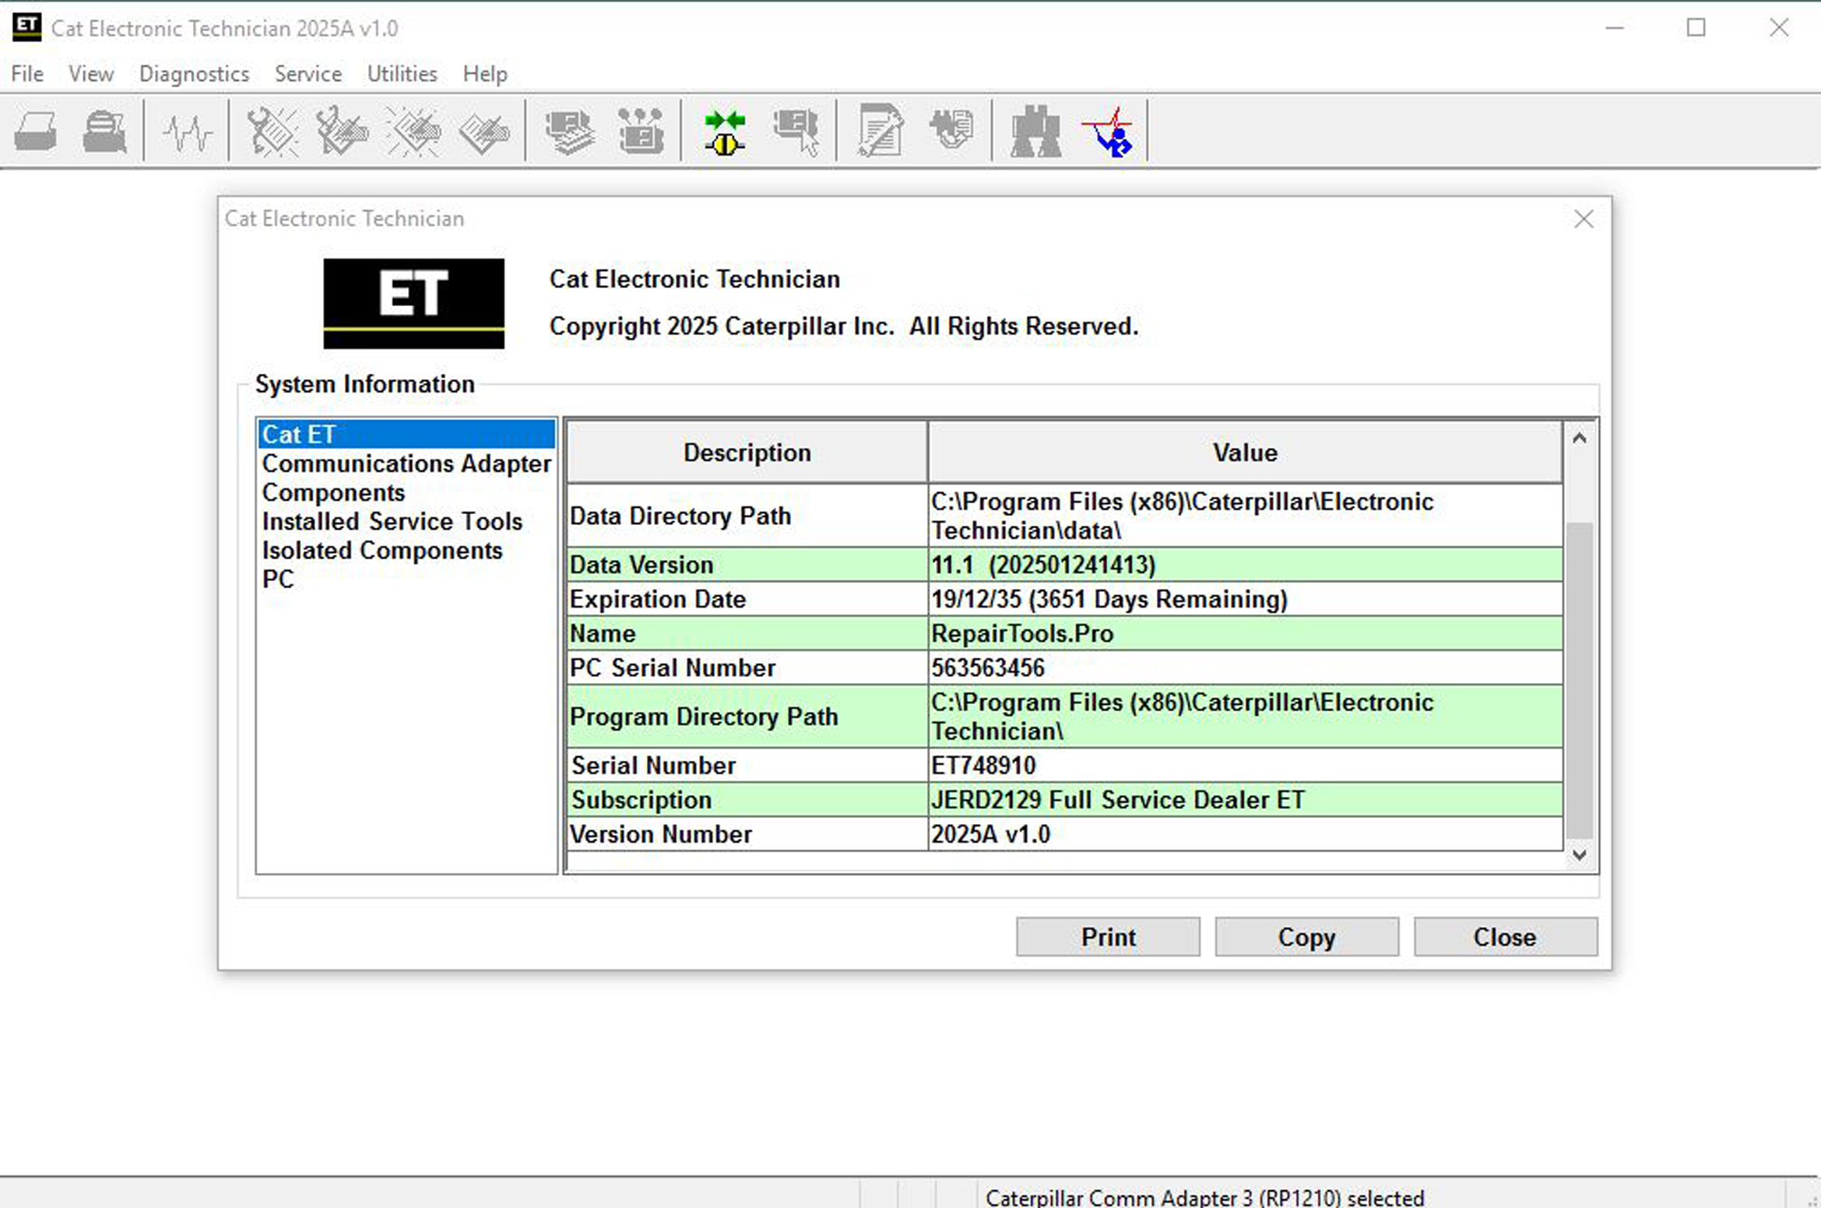
Task: Click the ECM select cursor icon
Action: click(796, 131)
